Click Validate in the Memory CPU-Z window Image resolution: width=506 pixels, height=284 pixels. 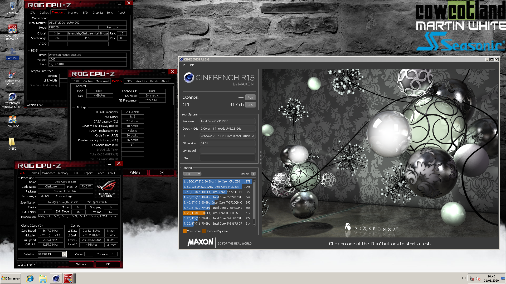135,173
